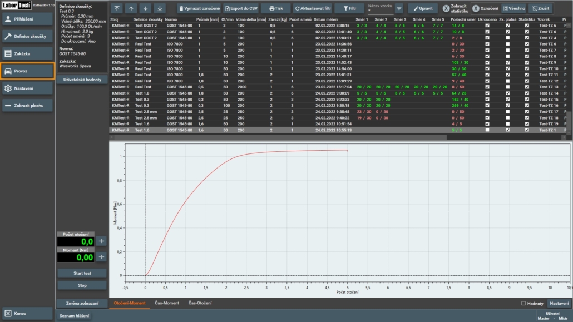Toggle Zk. platná checkbox for Test-TZ 7
The image size is (573, 322).
[x=507, y=50]
